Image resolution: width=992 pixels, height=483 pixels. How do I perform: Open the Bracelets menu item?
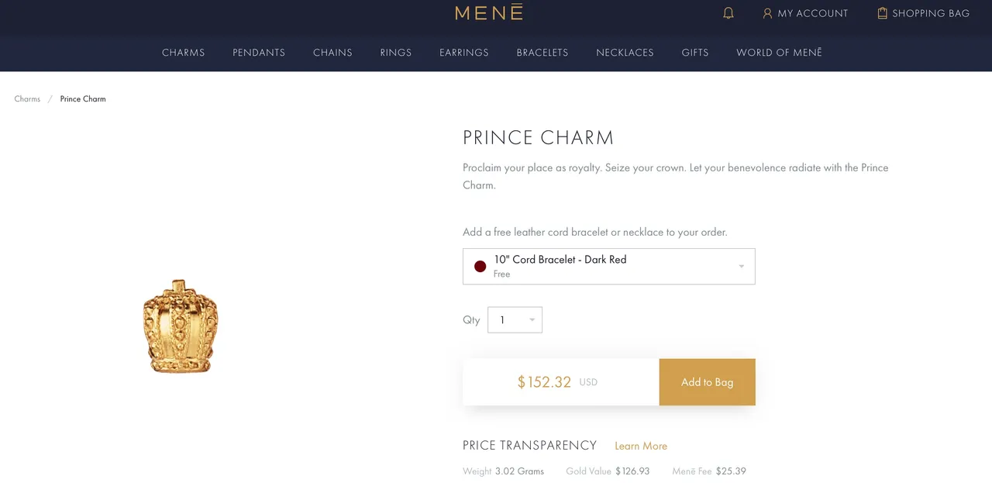pyautogui.click(x=542, y=53)
